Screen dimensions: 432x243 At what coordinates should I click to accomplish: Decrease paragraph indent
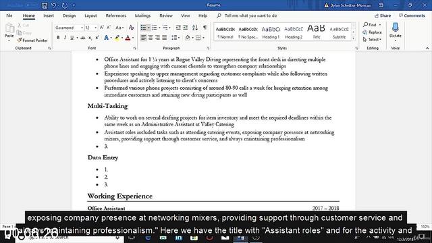178,28
